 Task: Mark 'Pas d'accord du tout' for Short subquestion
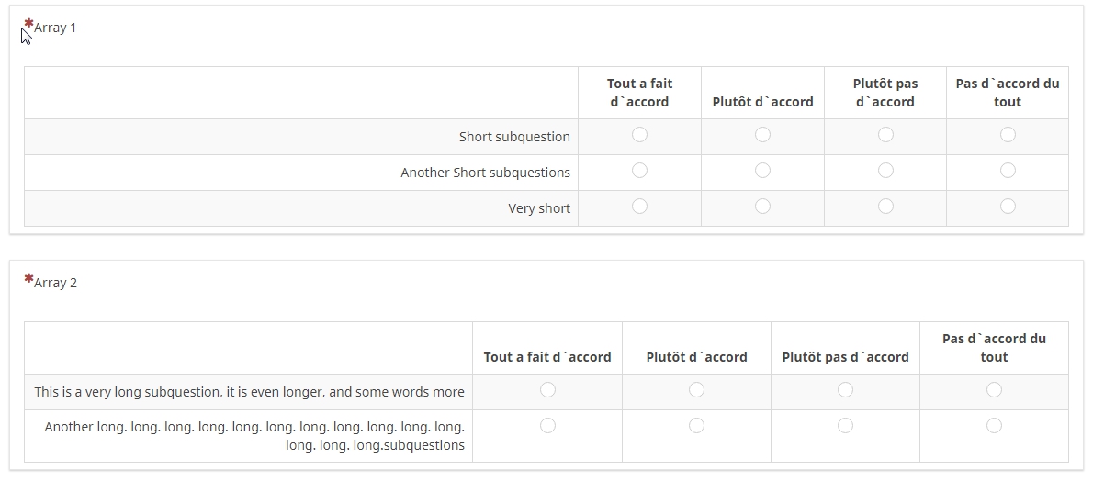click(x=1008, y=135)
